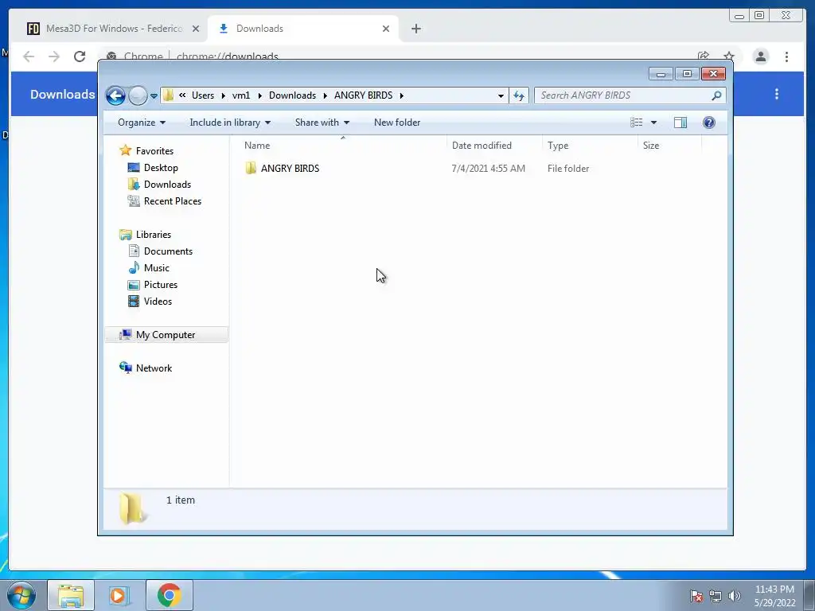Go back with Explorer's back arrow
Viewport: 815px width, 611px height.
pos(115,95)
